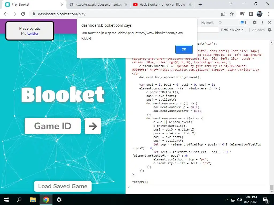Screen dimensions: 274x205
Task: Show hidden system tray icons
Action: [226, 200]
